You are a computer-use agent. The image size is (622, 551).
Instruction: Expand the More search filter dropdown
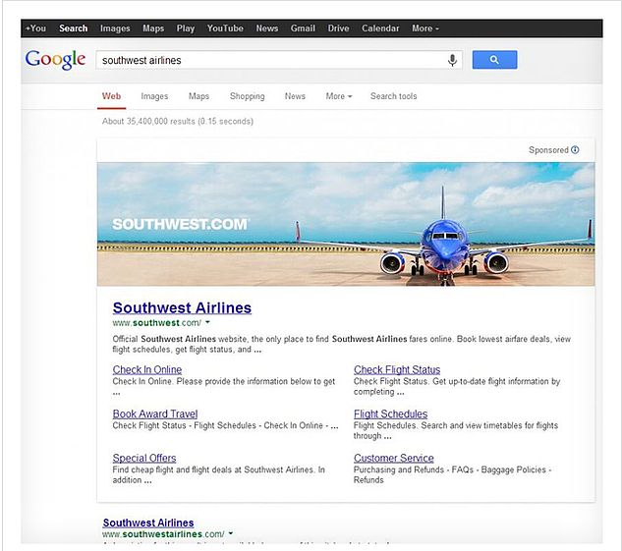338,96
